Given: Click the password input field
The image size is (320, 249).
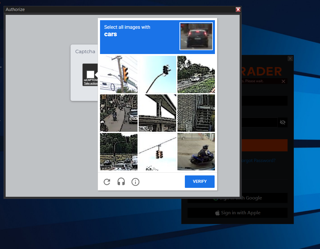Looking at the screenshot, I should click(259, 122).
